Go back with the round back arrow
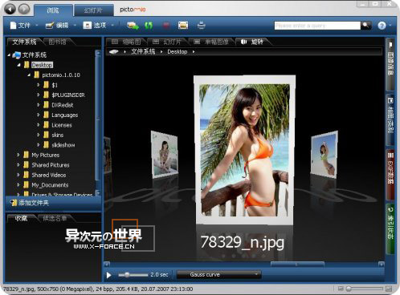 tap(10, 10)
